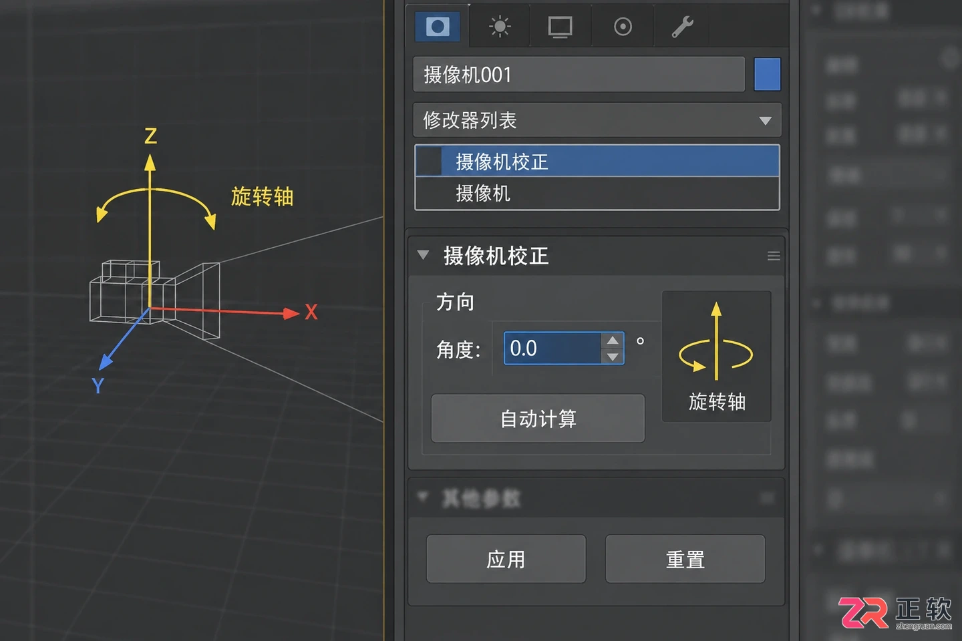The width and height of the screenshot is (962, 641).
Task: Click the 角度: label text
Action: click(x=458, y=349)
